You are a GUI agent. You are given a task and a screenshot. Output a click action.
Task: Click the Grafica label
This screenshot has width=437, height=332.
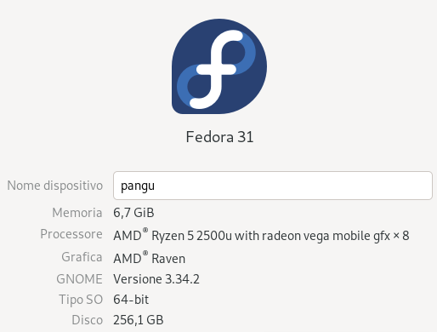82,257
